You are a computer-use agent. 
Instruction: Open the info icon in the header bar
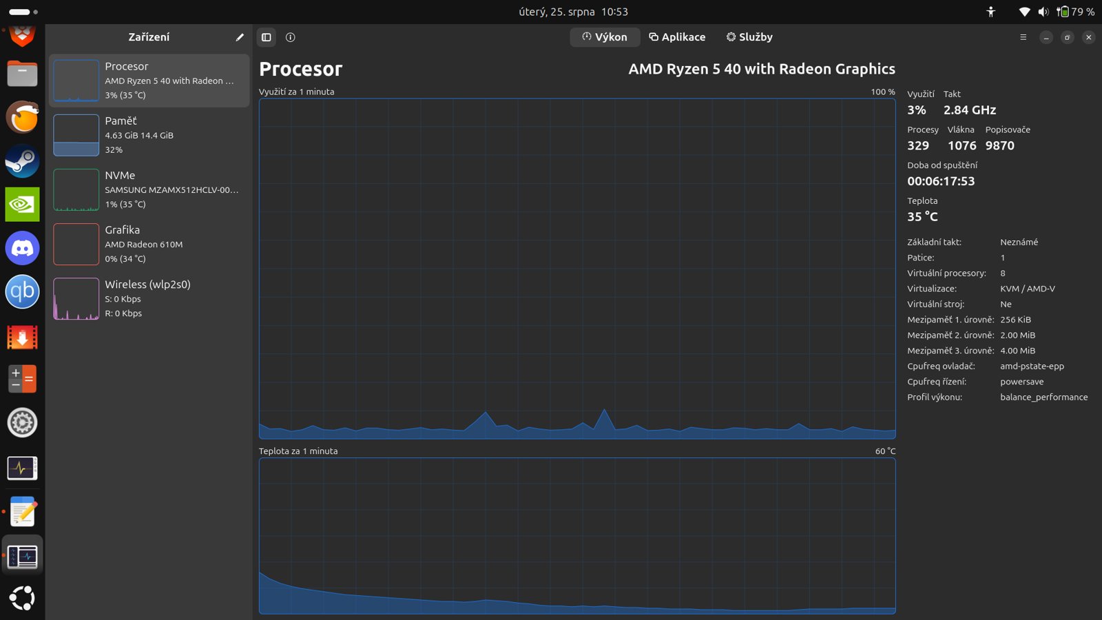click(291, 37)
